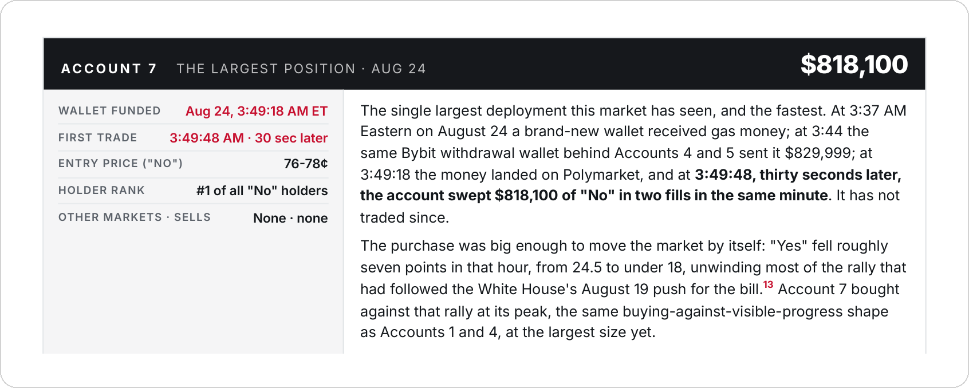Select the ENTRY PRICE ("NO") label
Image resolution: width=969 pixels, height=388 pixels.
(120, 164)
